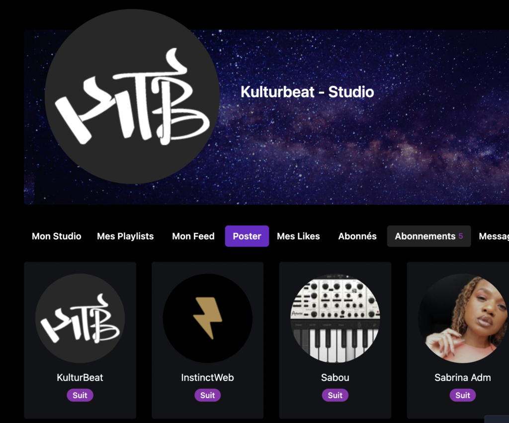Open Sabou's synthesizer keyboard avatar
Viewport: 509px width, 423px height.
click(x=335, y=318)
